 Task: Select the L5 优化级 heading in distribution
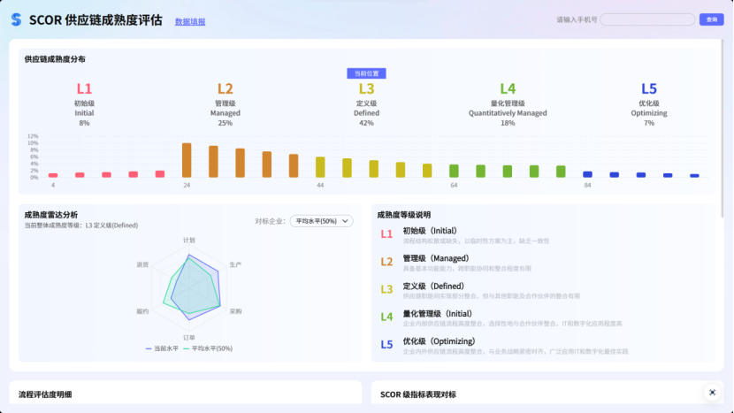point(648,88)
